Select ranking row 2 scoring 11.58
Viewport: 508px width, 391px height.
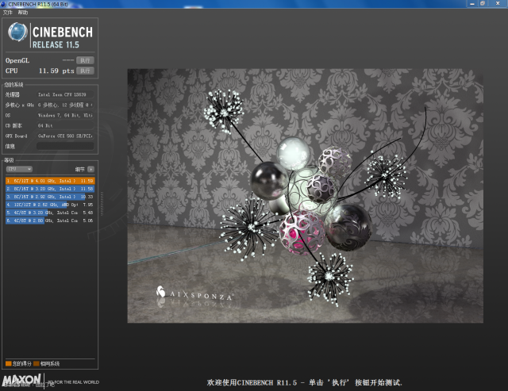[x=50, y=189]
